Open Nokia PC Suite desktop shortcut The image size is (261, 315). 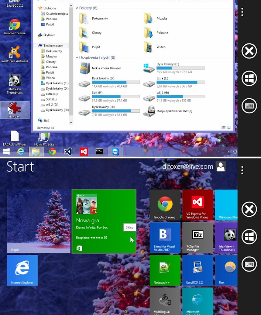pos(44,139)
